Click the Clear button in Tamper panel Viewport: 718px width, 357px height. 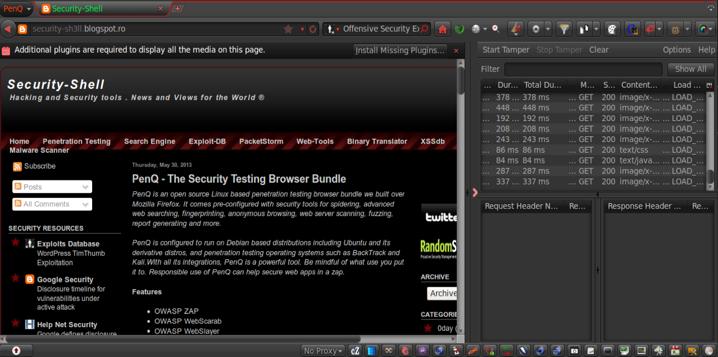[599, 50]
